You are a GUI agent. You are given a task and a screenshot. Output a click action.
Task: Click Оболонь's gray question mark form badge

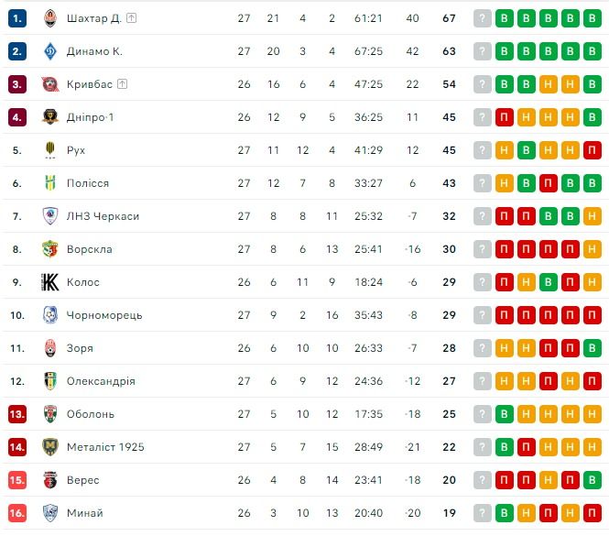pos(483,414)
